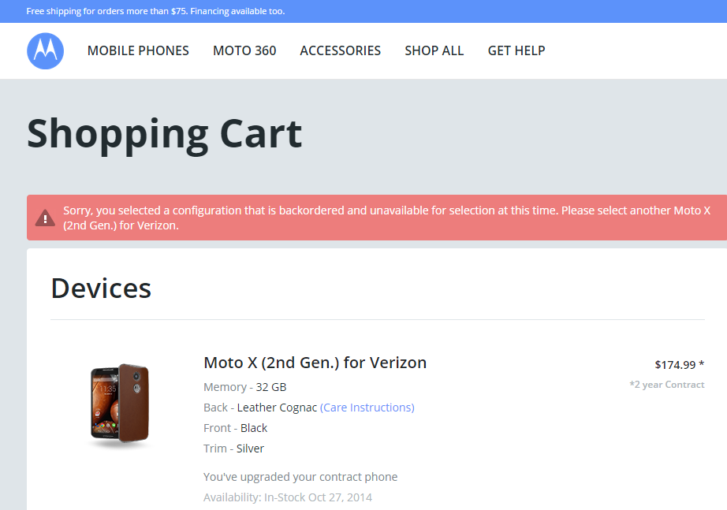Go to the Moto 360 section
The width and height of the screenshot is (727, 510).
coord(244,50)
